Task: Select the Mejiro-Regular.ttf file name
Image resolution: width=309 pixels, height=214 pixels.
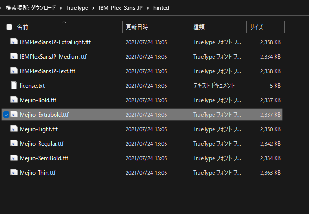Action: click(x=41, y=144)
